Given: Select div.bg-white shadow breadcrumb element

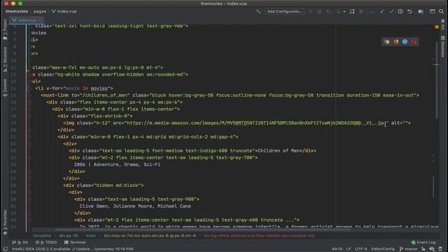Looking at the screenshot, I should (x=259, y=236).
